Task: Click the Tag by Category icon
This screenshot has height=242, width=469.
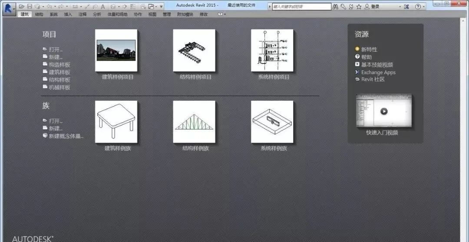Action: tap(95, 6)
